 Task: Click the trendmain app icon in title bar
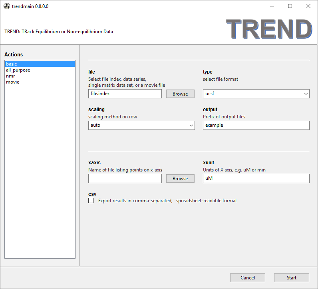coord(6,6)
